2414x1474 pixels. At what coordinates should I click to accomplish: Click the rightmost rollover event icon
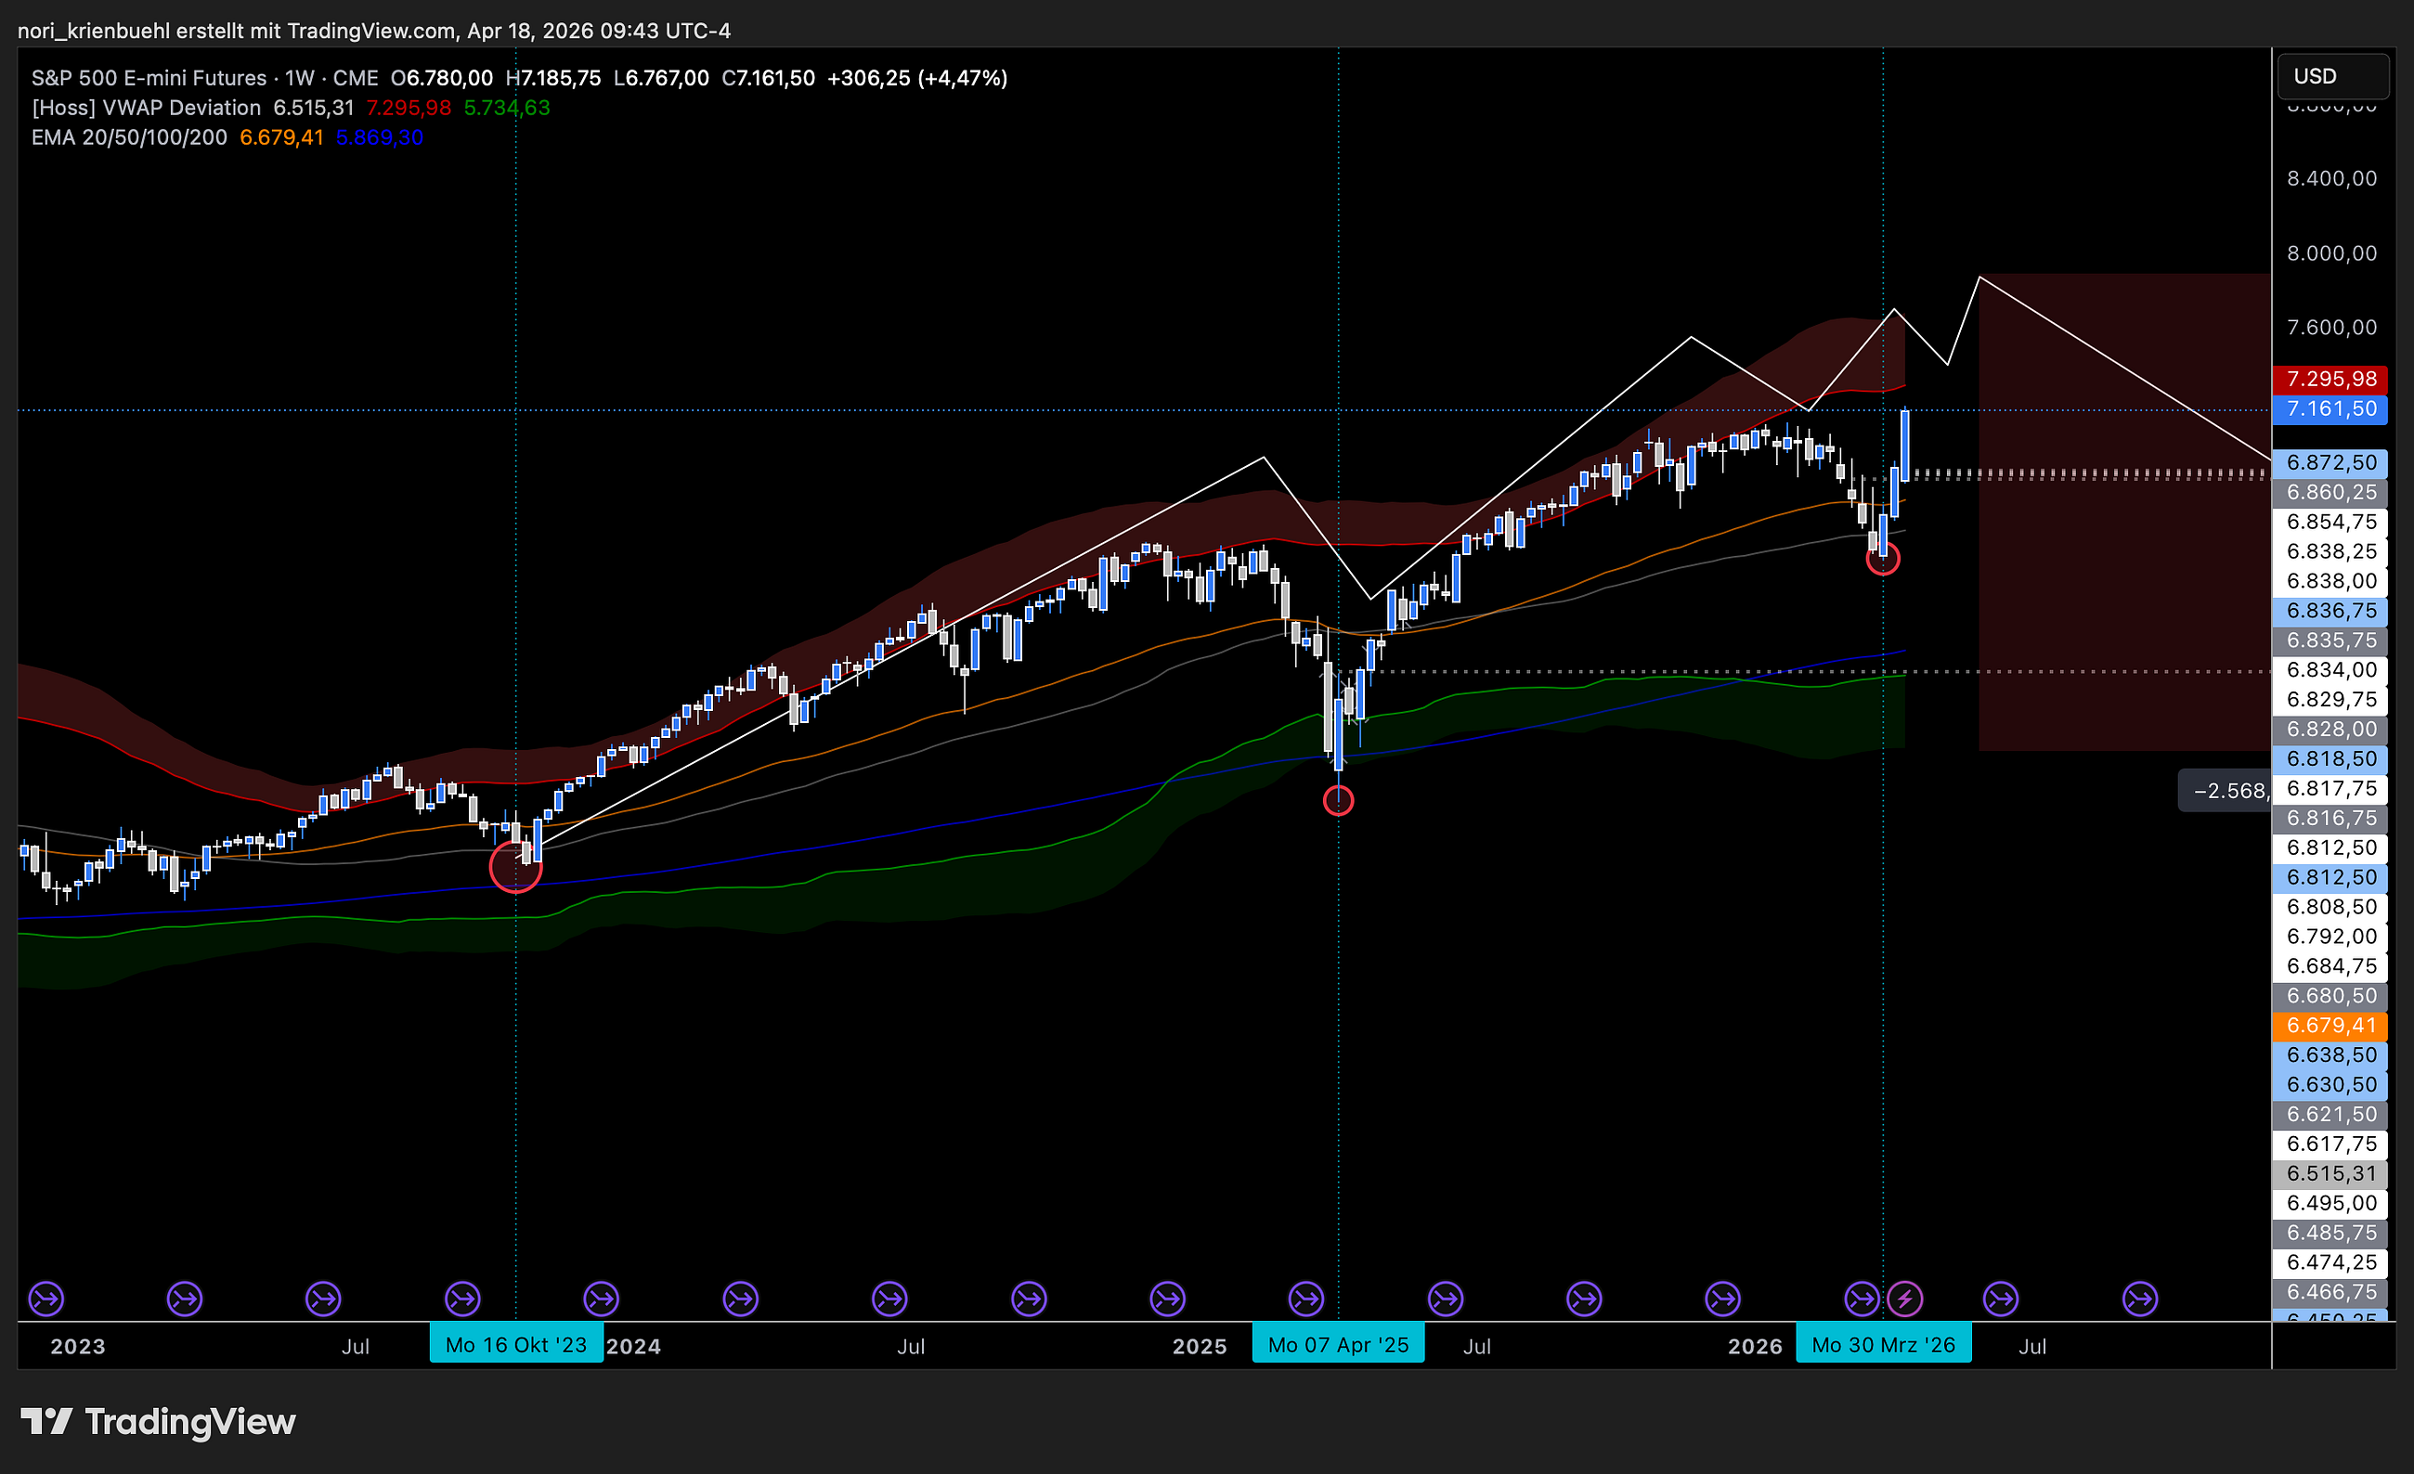coord(2140,1299)
